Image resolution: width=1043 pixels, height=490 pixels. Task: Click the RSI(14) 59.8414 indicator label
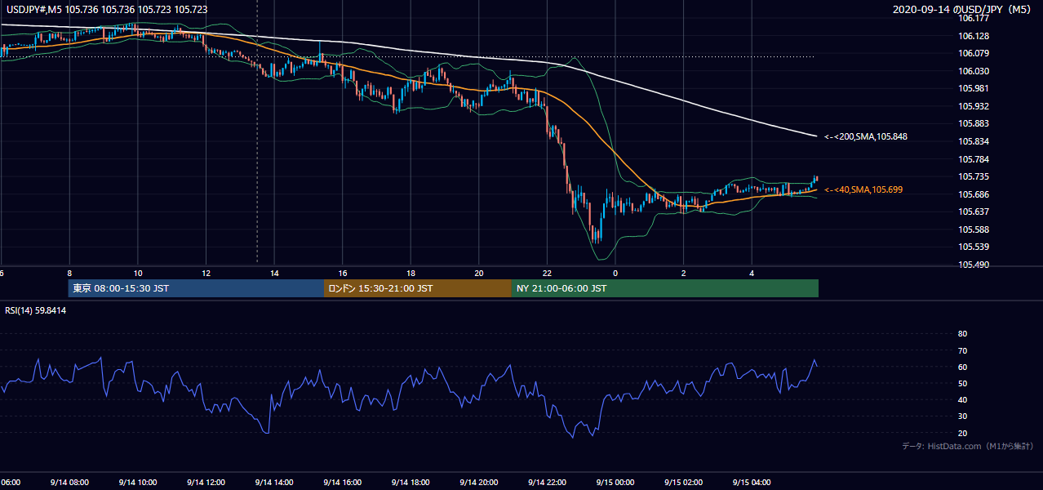(36, 310)
